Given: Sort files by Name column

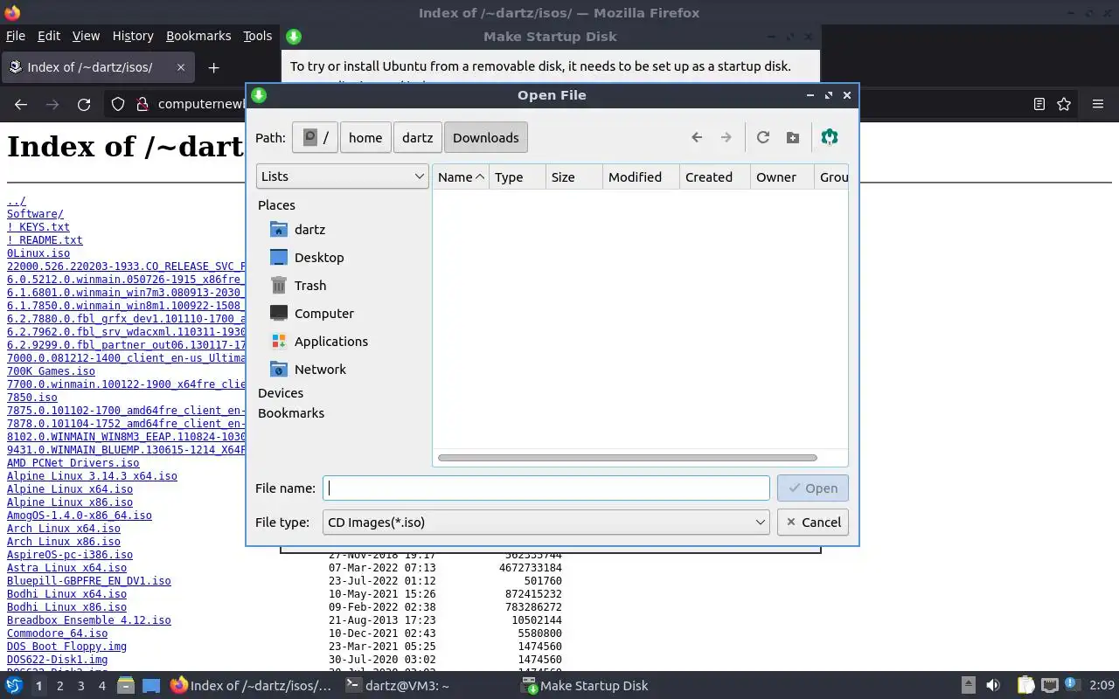Looking at the screenshot, I should point(461,176).
